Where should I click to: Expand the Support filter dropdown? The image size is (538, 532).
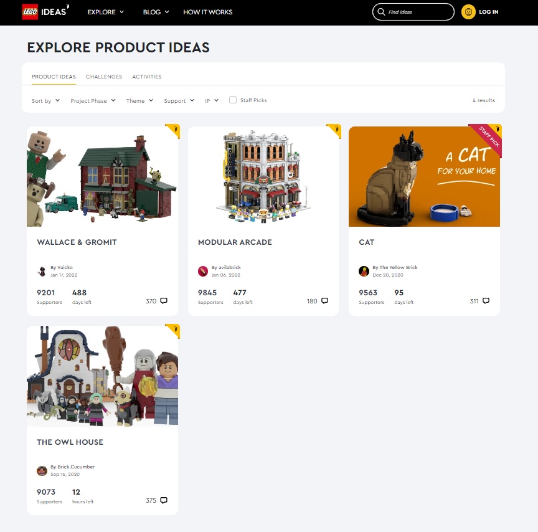click(x=179, y=100)
